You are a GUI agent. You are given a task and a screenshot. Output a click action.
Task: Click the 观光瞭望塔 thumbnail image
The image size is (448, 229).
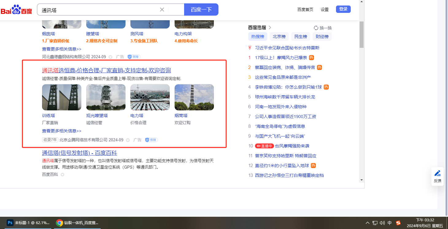tap(106, 97)
